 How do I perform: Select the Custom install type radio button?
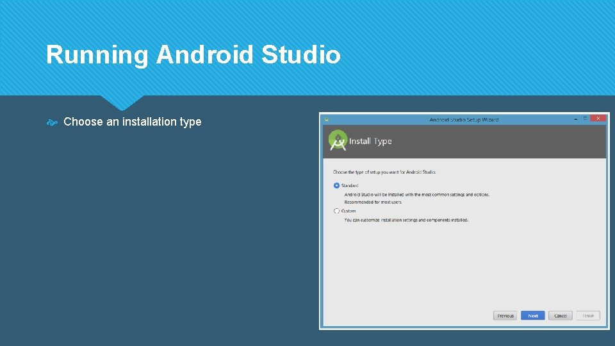coord(336,211)
